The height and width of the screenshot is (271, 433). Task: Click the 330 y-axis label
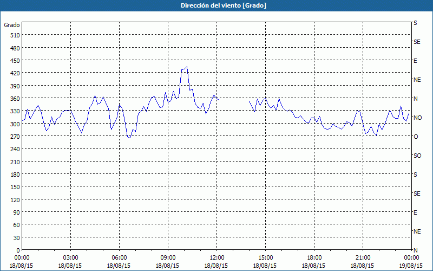point(15,111)
